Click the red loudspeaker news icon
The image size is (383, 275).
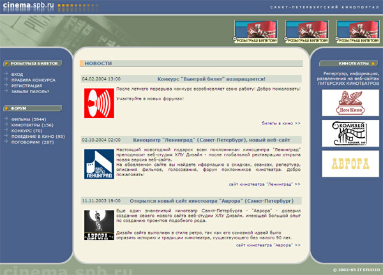(99, 103)
